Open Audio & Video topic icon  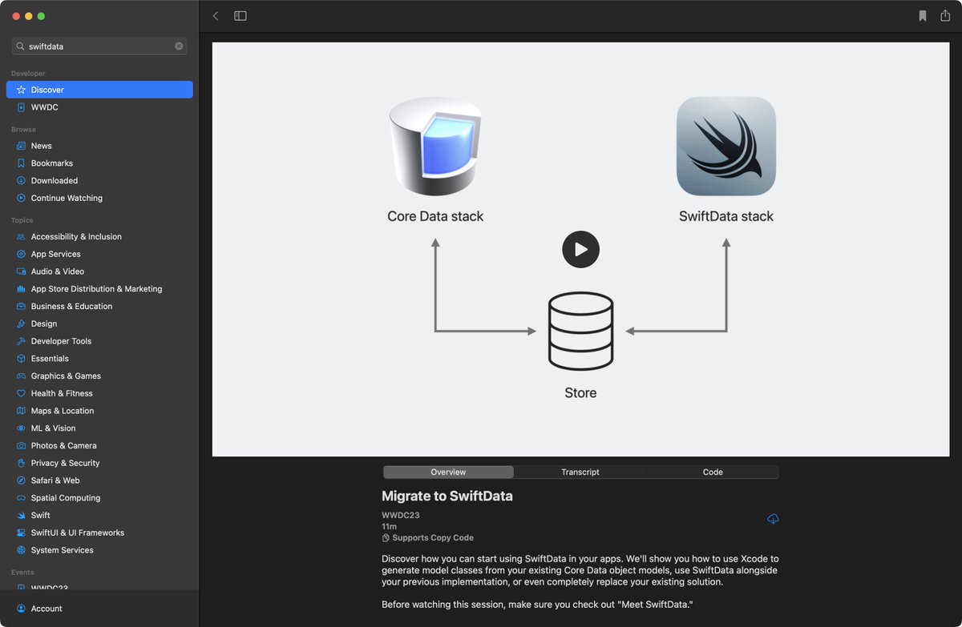(22, 271)
